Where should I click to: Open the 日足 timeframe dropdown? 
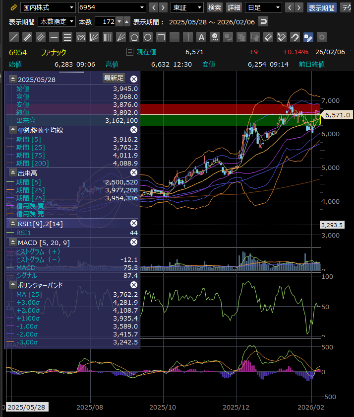[263, 7]
